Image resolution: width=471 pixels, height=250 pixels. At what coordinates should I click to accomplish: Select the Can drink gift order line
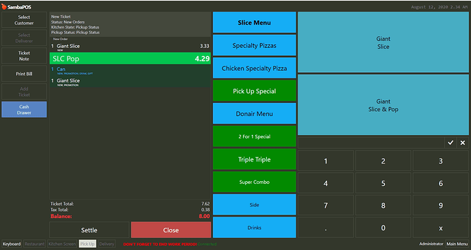point(130,70)
